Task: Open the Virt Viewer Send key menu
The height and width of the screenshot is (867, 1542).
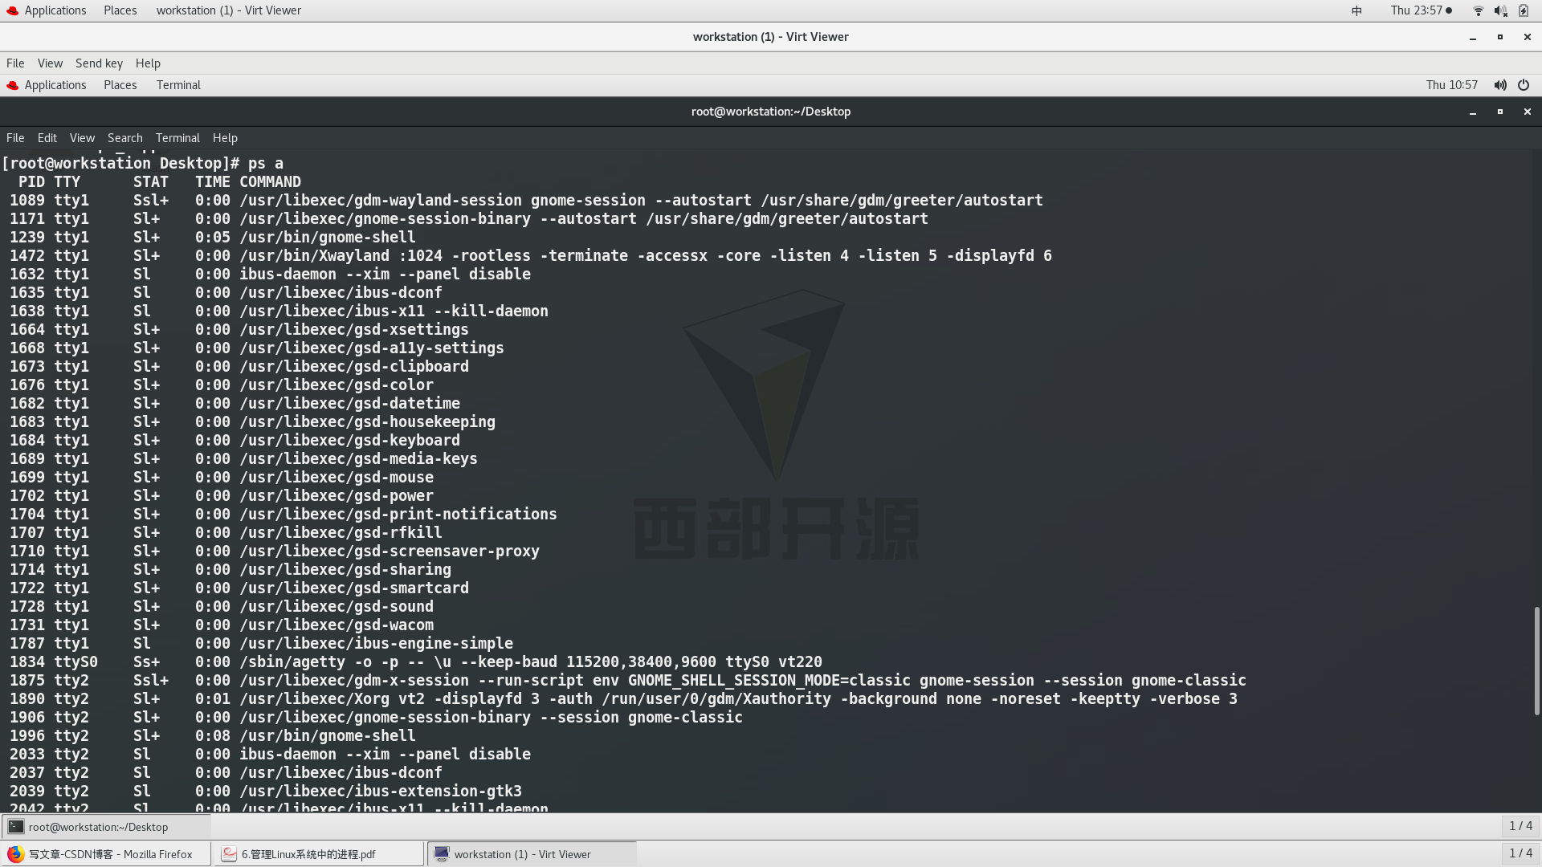Action: tap(99, 63)
